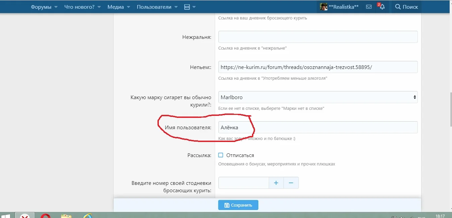Open the cigarette brand dropdown showing Marlboro
452x218 pixels.
[x=317, y=97]
